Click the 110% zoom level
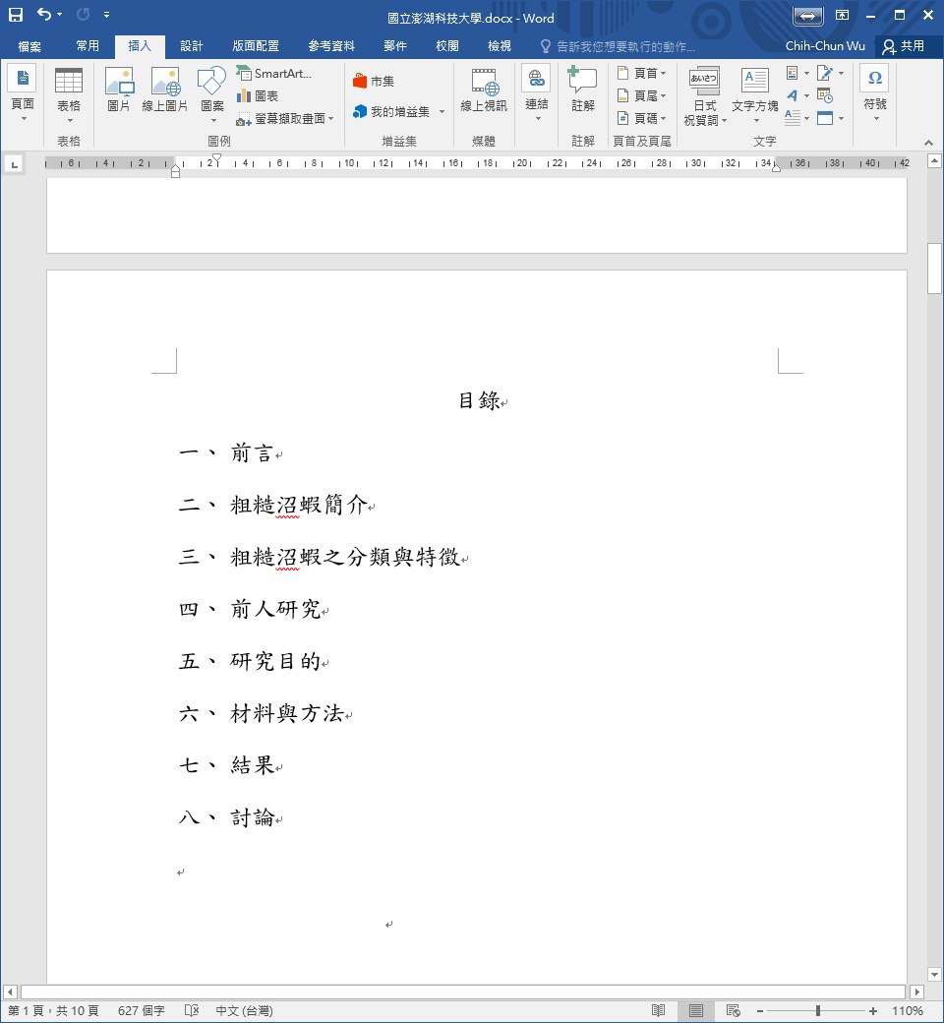Viewport: 944px width, 1023px height. pyautogui.click(x=907, y=1010)
